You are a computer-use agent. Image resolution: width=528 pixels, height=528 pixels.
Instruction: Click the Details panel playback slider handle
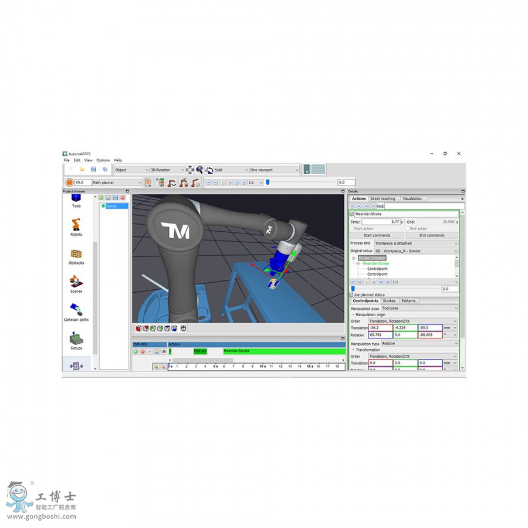pos(353,289)
